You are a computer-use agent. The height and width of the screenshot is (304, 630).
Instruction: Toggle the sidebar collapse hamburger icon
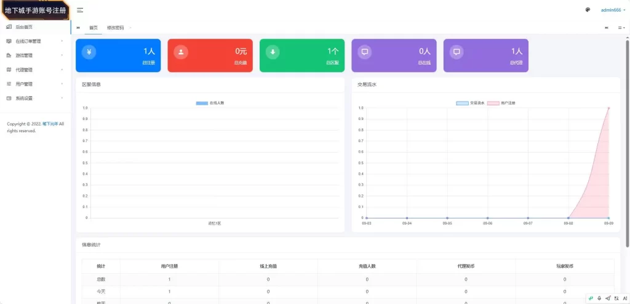point(81,10)
